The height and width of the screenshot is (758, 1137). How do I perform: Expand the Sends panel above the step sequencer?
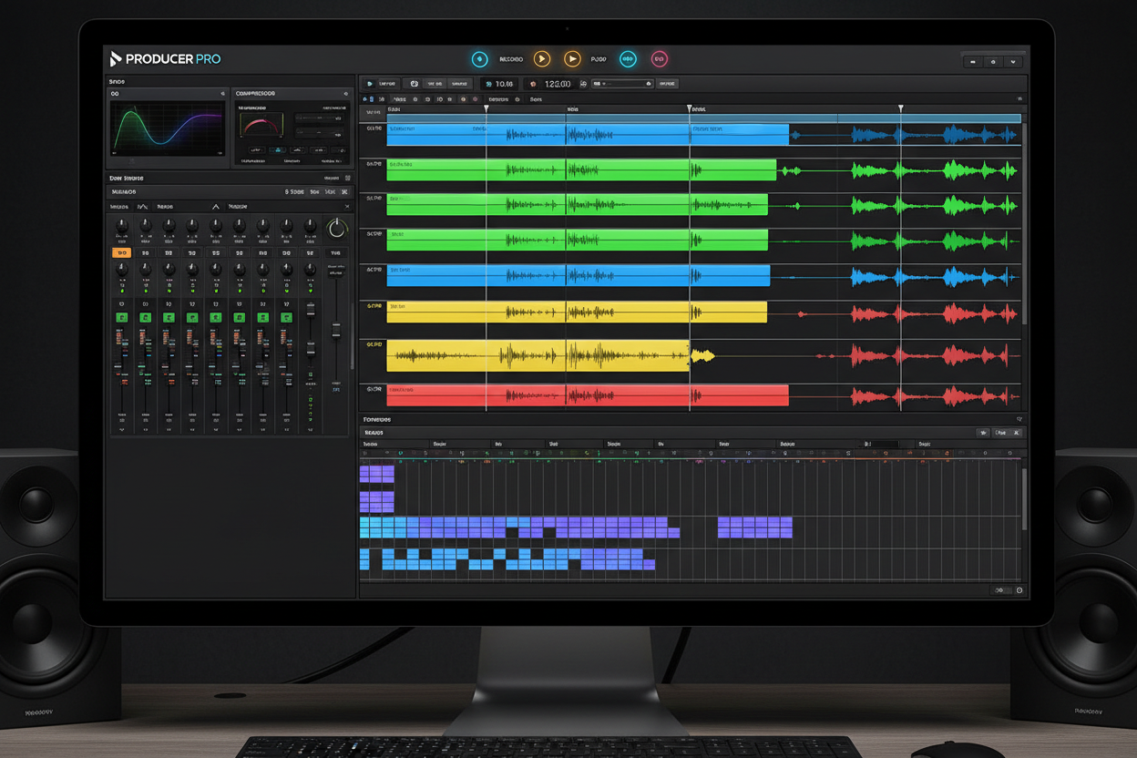pos(1019,419)
